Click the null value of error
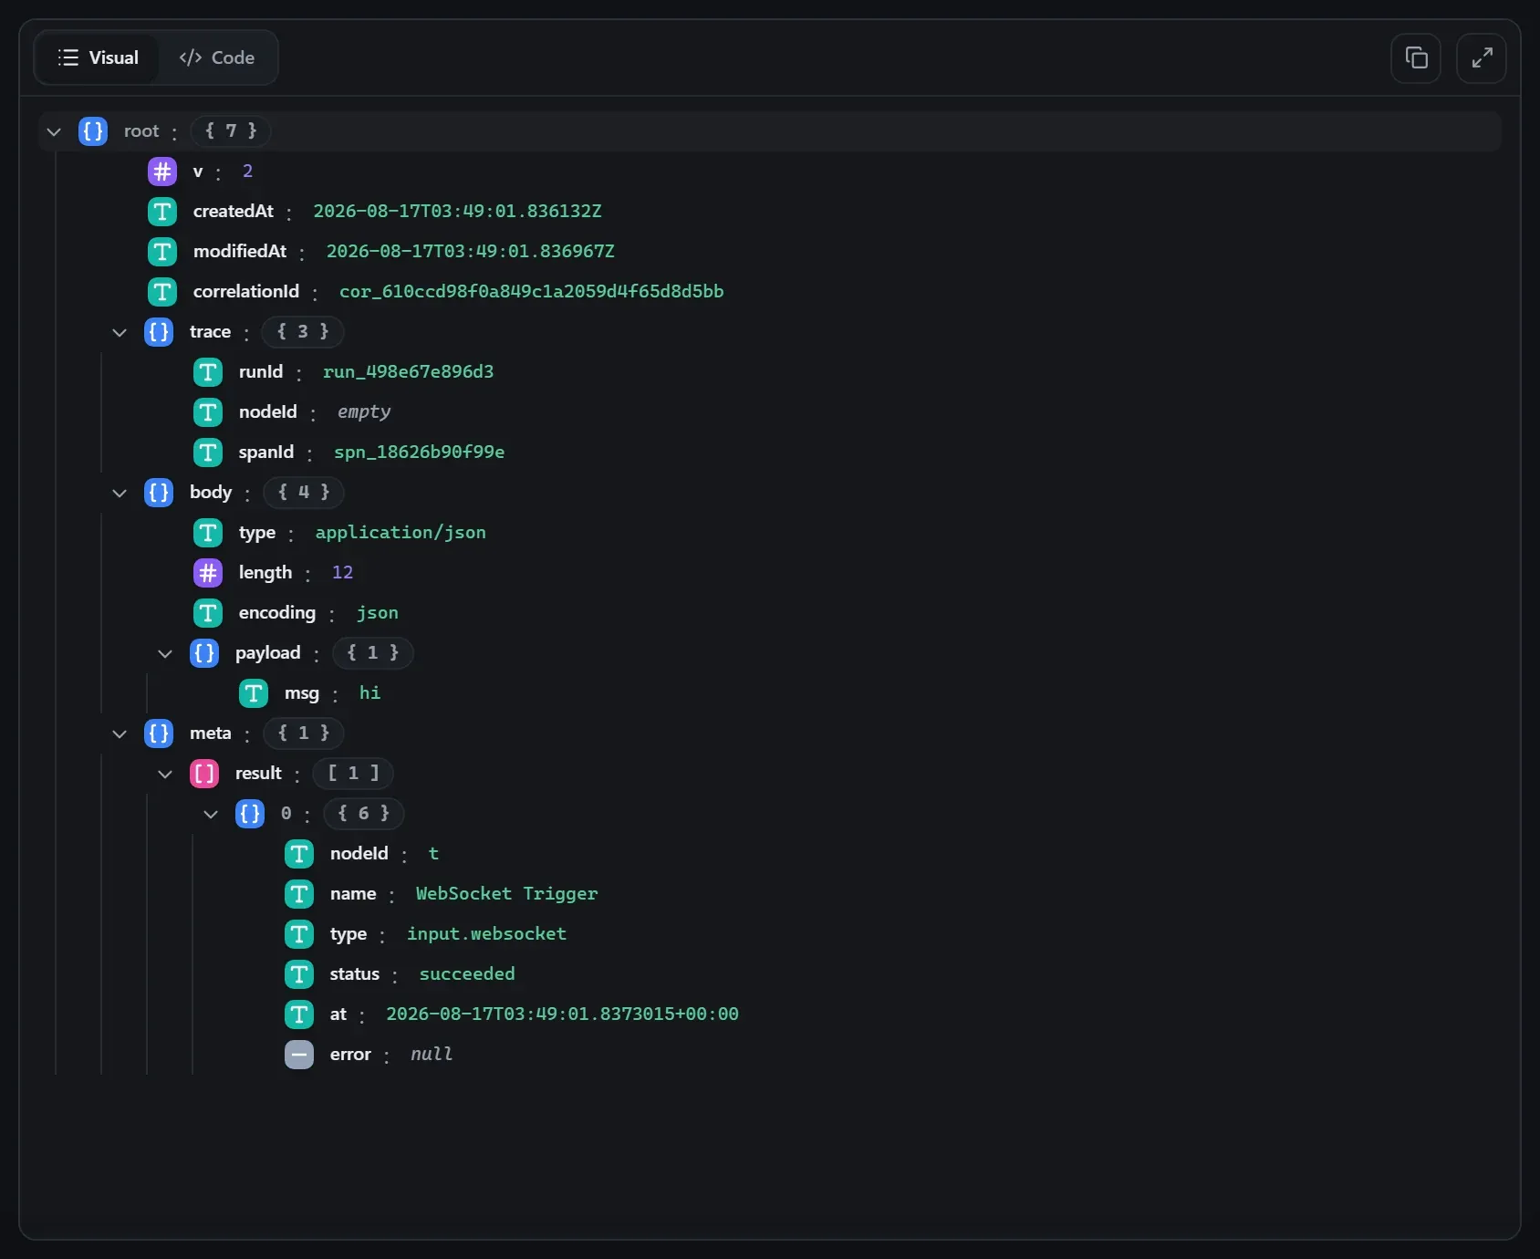Viewport: 1540px width, 1259px height. (x=432, y=1054)
